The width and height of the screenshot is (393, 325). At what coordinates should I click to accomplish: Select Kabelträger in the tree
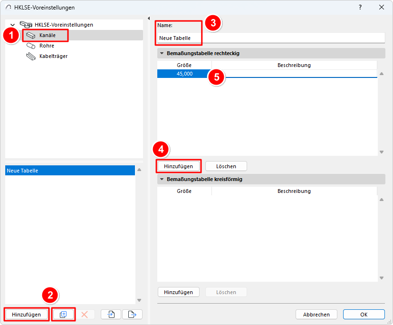[53, 57]
